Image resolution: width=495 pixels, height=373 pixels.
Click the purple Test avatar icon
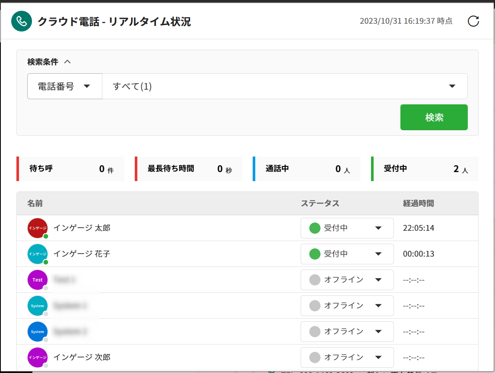point(38,280)
